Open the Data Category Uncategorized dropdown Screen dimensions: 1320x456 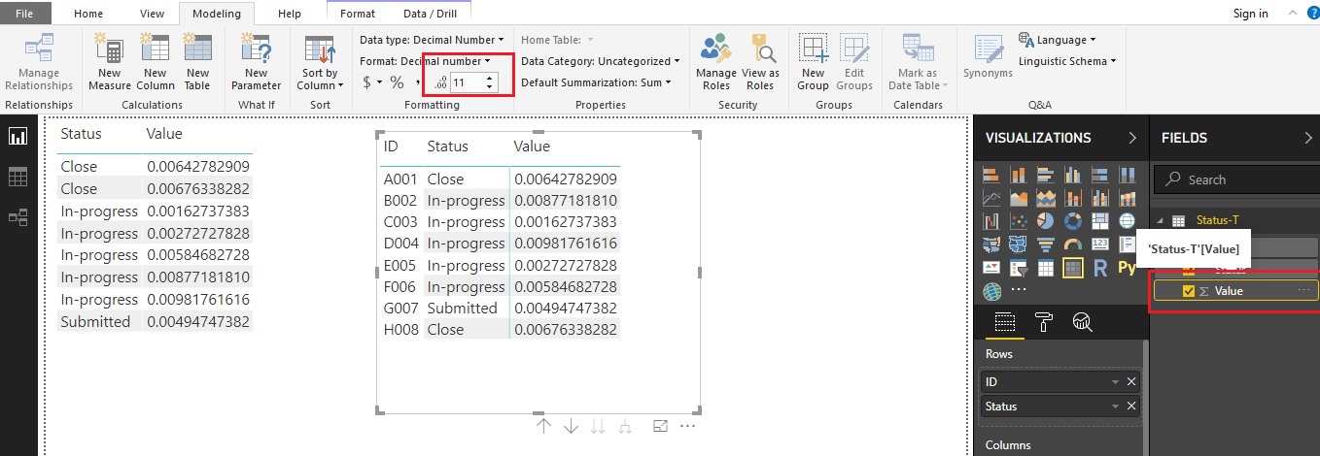tap(600, 61)
